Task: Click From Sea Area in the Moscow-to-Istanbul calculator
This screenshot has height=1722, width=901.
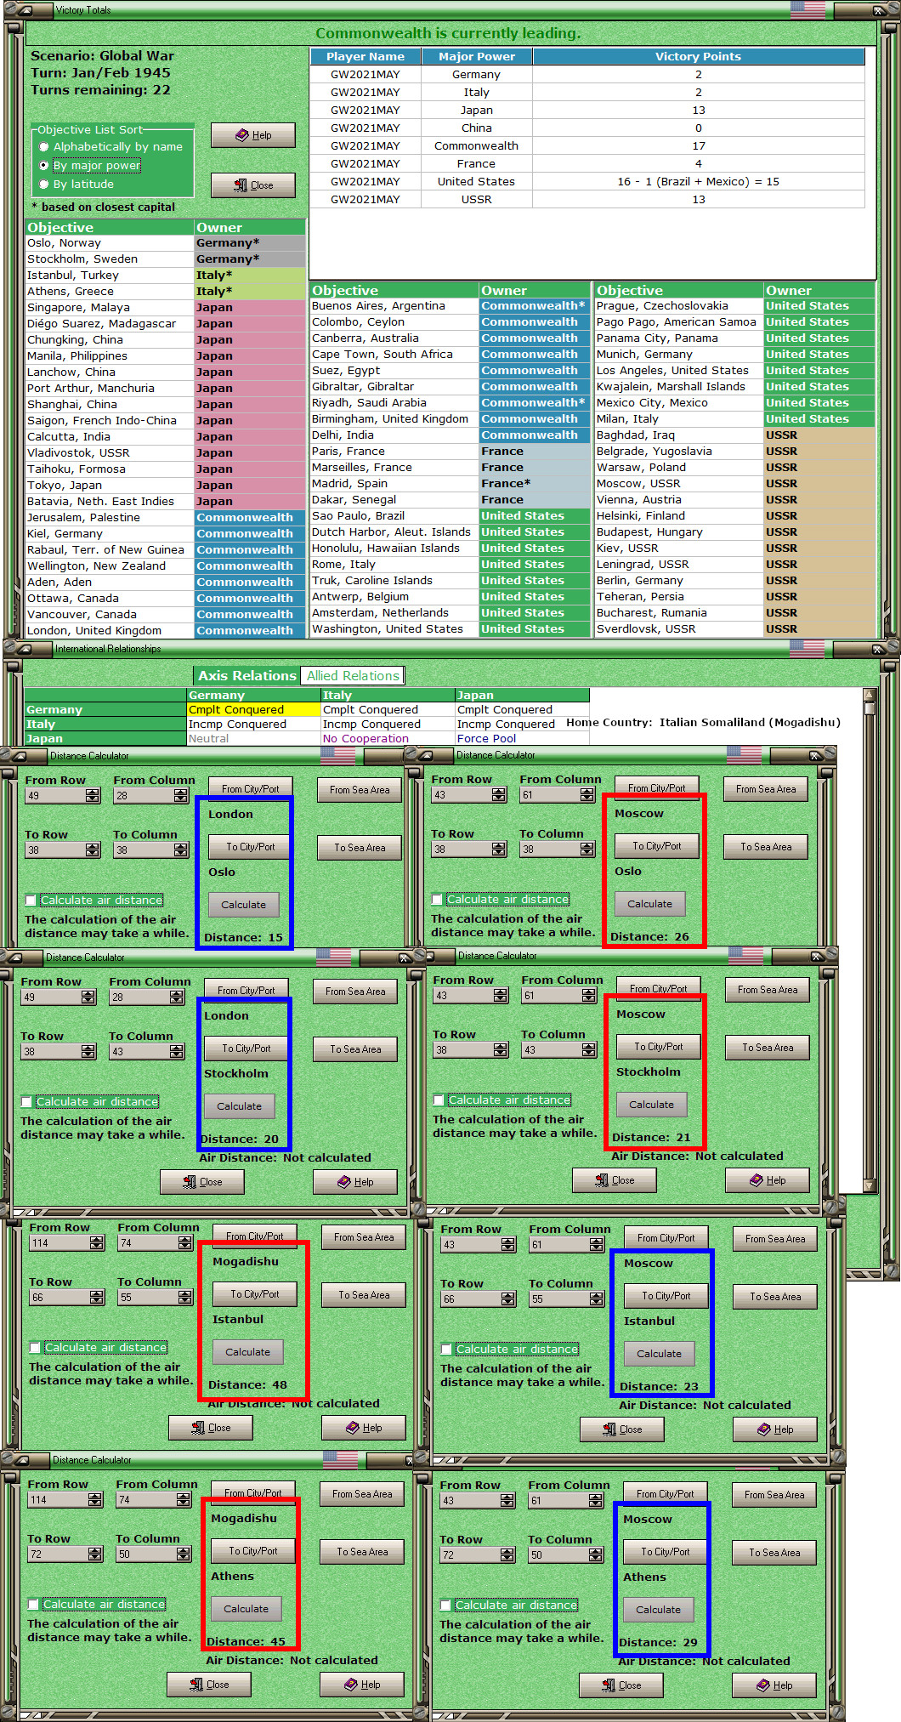Action: coord(775,1239)
